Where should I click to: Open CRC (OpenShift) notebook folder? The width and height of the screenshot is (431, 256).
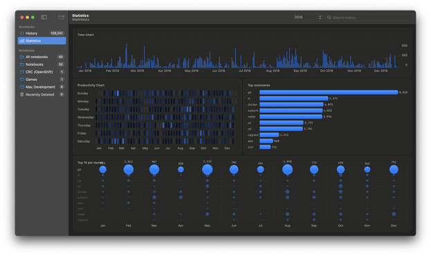pos(42,72)
